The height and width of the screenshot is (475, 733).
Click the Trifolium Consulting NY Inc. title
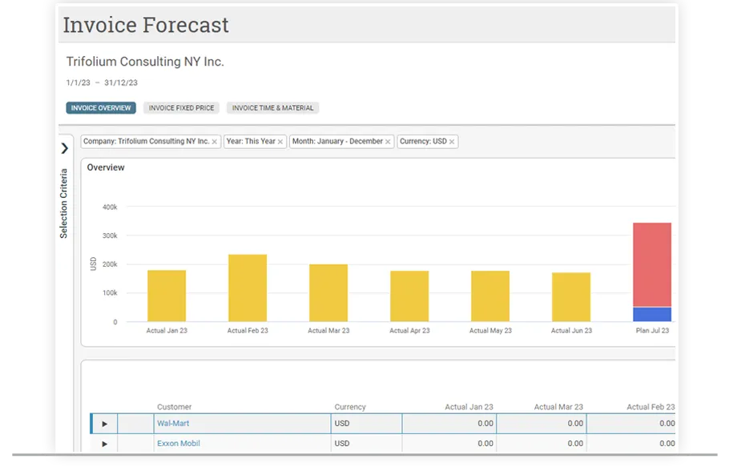[145, 62]
